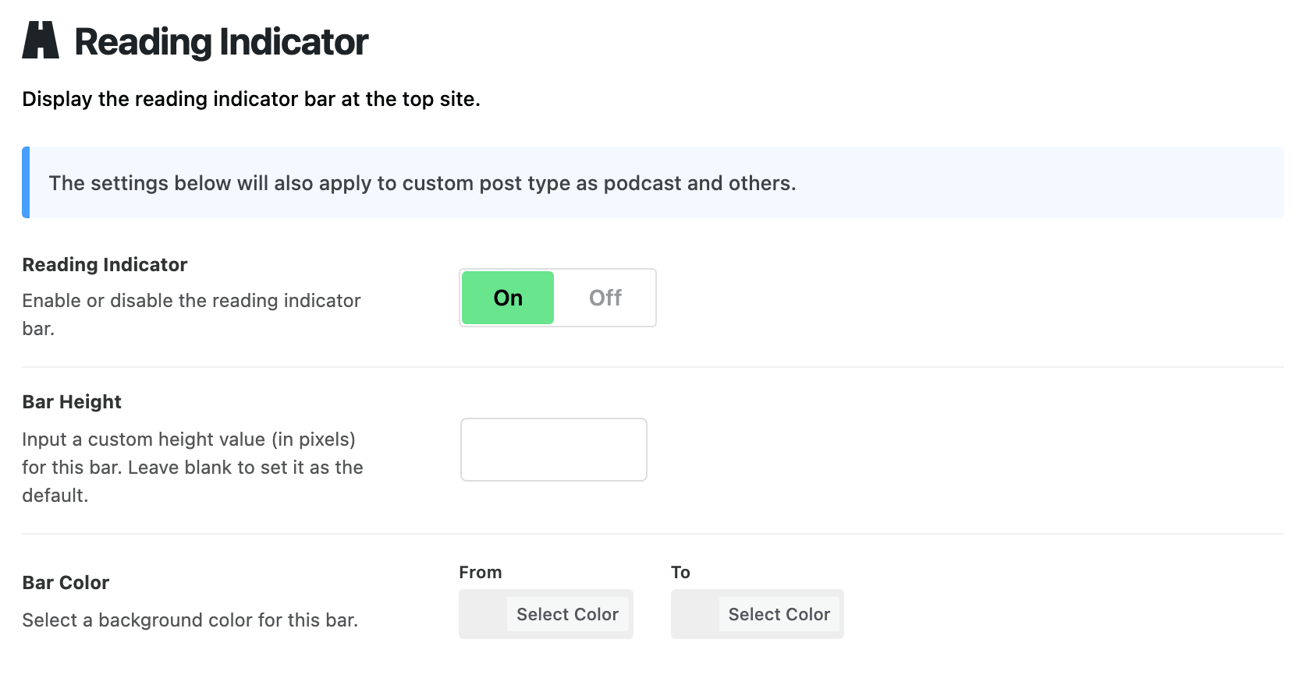Screen dimensions: 1306x692
Task: Switch the Reading Indicator to On
Action: (x=508, y=298)
